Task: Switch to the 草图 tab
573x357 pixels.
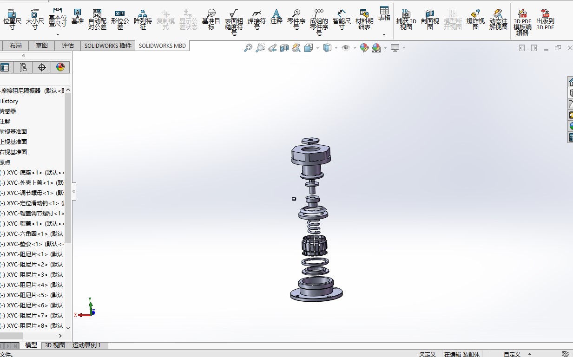Action: [41, 45]
